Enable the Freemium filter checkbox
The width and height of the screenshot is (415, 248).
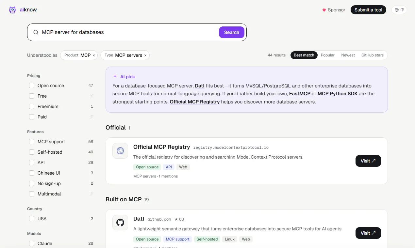(32, 106)
